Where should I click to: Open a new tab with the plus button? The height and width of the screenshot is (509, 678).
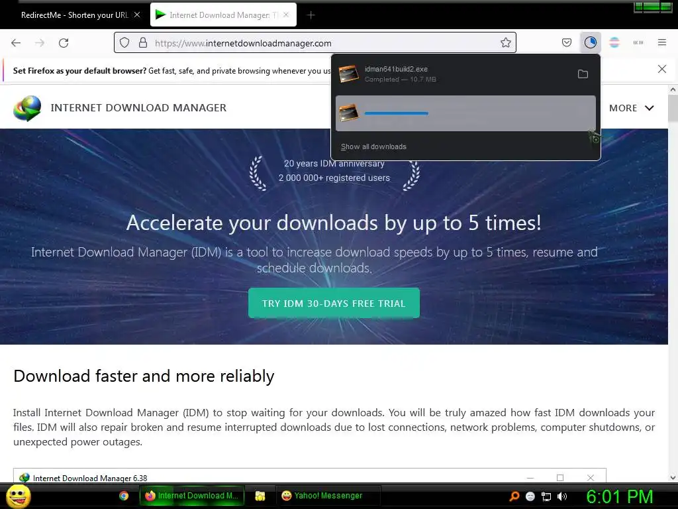click(x=311, y=15)
